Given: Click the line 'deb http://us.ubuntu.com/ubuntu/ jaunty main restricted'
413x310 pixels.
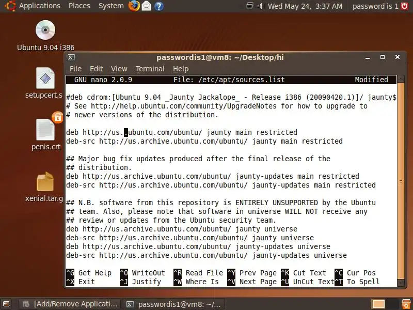Looking at the screenshot, I should (x=182, y=132).
